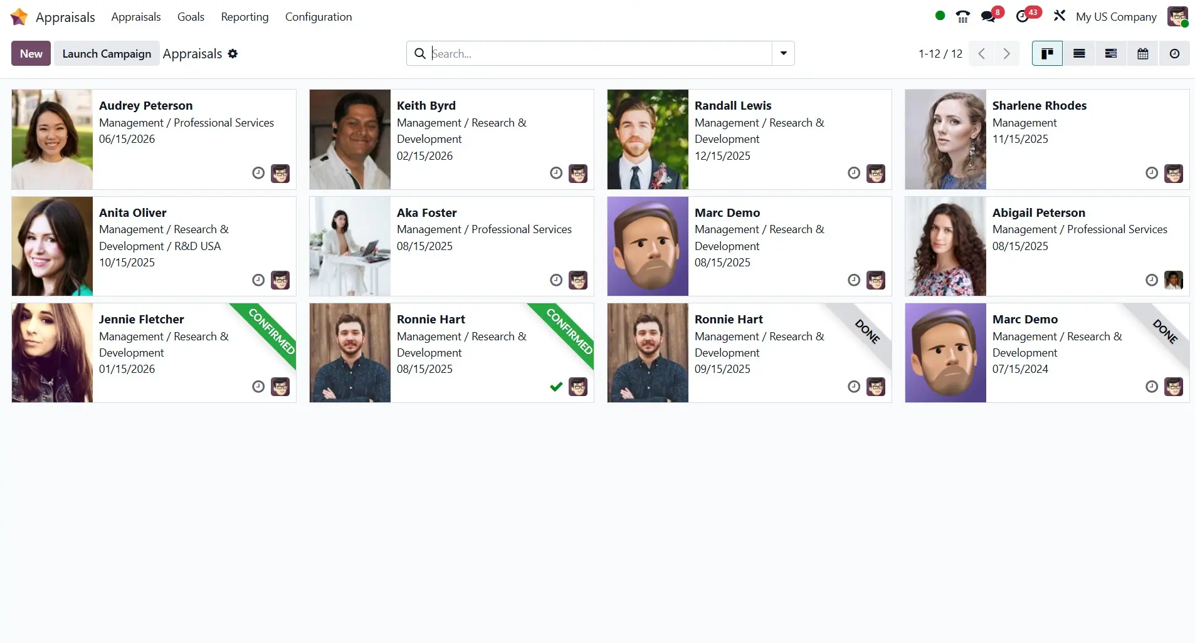Click Randall Lewis's profile photo

coord(648,139)
